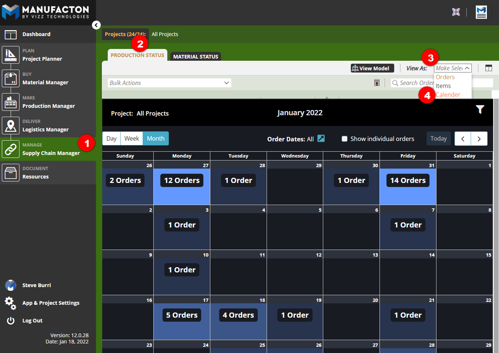Viewport: 499px width, 353px height.
Task: Click the Log Out power icon
Action: point(11,321)
